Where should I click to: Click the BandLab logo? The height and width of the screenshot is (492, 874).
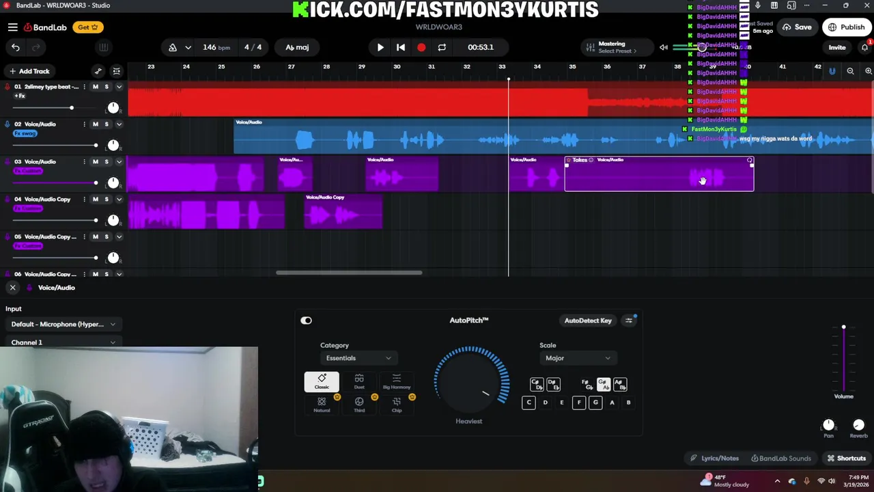(45, 27)
